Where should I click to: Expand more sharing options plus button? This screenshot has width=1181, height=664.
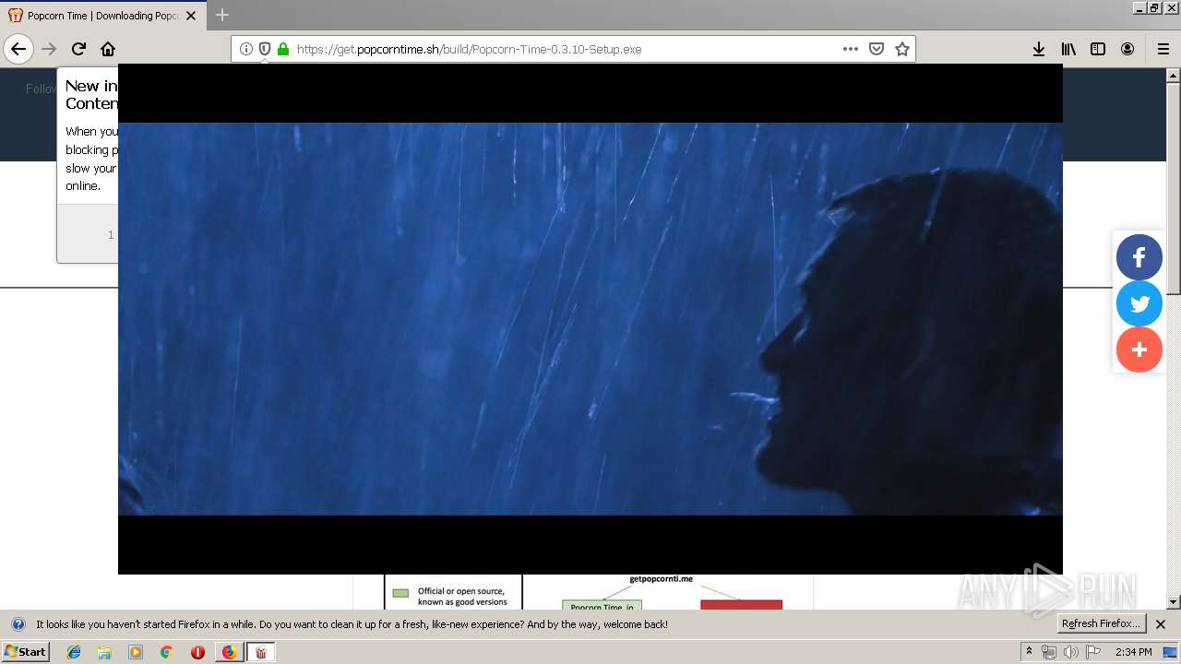(1139, 350)
